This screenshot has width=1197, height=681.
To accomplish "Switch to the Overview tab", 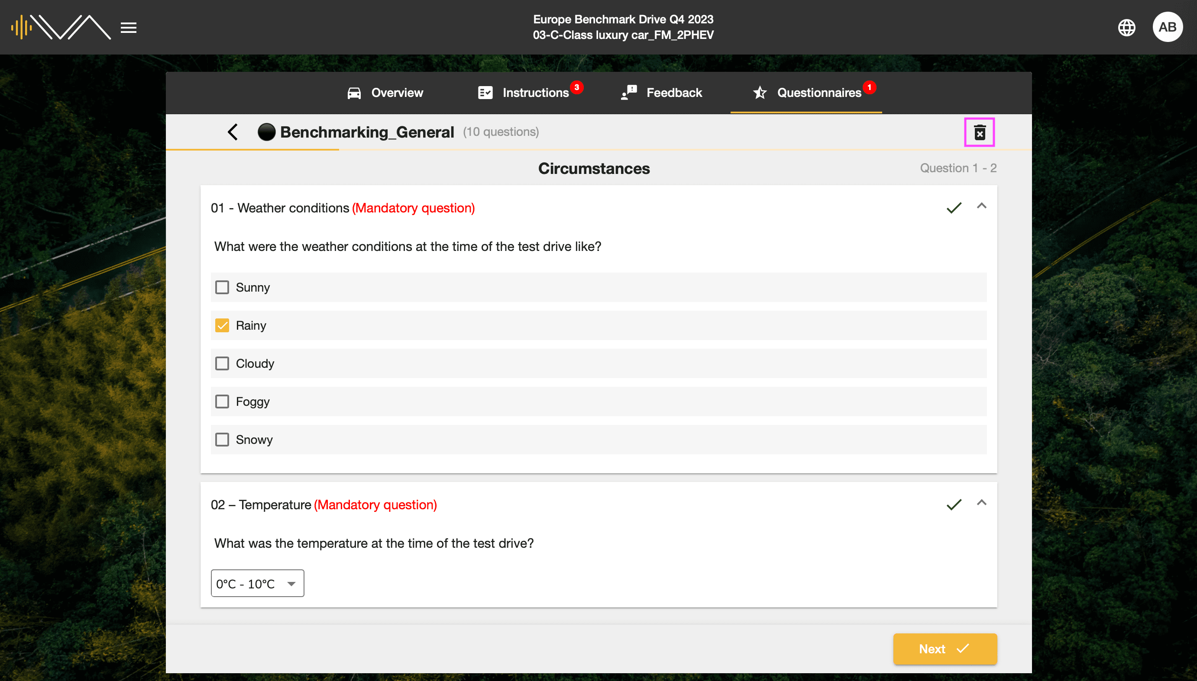I will click(385, 92).
